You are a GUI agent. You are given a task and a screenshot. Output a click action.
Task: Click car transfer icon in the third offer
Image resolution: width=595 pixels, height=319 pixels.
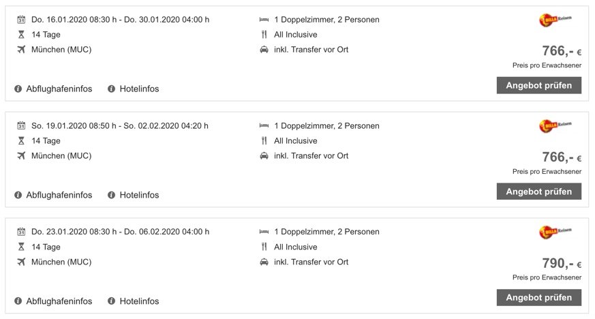tap(264, 262)
